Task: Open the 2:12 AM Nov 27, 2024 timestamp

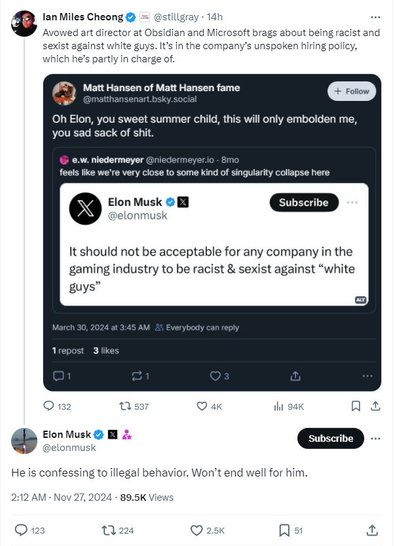Action: 62,497
